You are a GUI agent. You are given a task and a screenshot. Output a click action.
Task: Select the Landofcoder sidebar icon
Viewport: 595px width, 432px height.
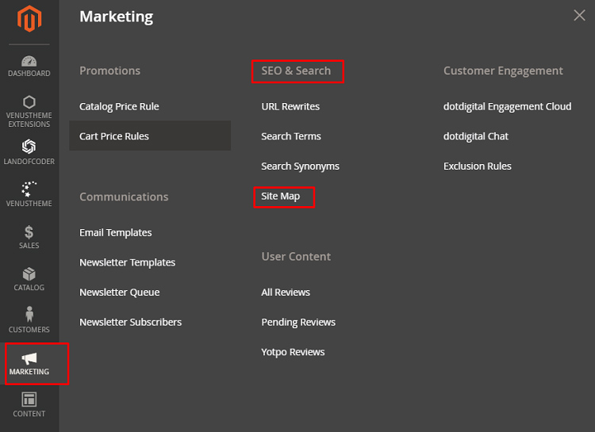(x=29, y=147)
